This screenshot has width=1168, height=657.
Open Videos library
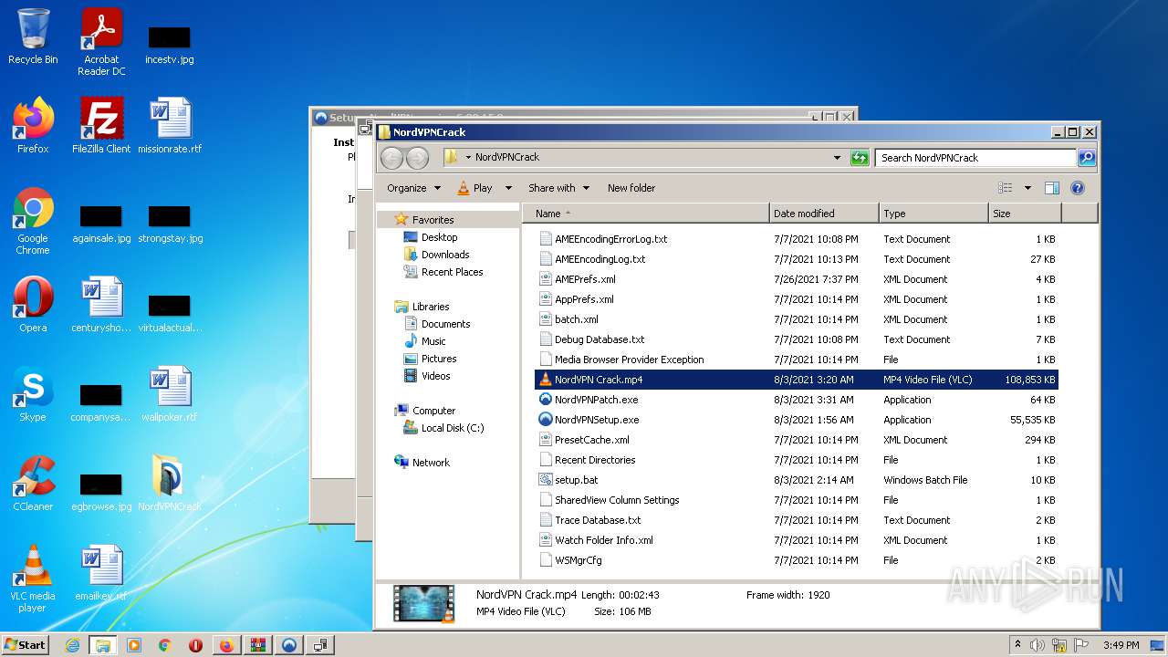[435, 376]
